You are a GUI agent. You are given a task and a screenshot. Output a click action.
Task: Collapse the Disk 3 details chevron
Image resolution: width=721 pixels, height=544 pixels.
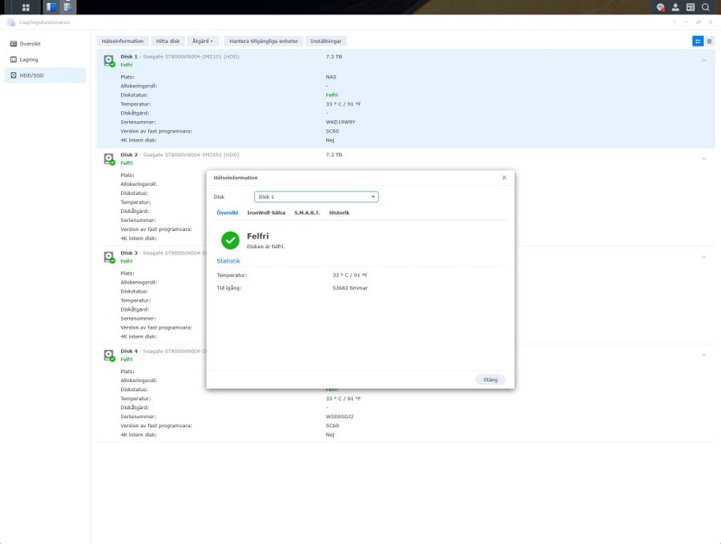tap(703, 257)
